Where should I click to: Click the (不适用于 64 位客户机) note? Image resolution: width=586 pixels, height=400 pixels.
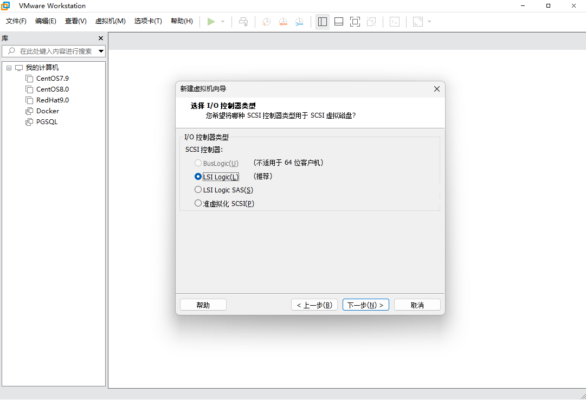[288, 163]
